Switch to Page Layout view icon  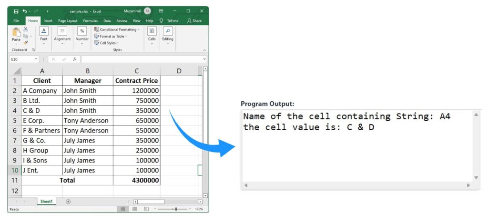[134, 209]
